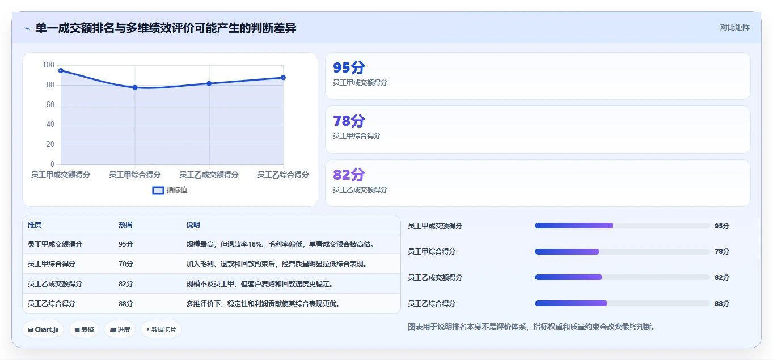Select the chart data point for 员工甲成交额得分
Screen dimensions: 773x360
(x=61, y=71)
